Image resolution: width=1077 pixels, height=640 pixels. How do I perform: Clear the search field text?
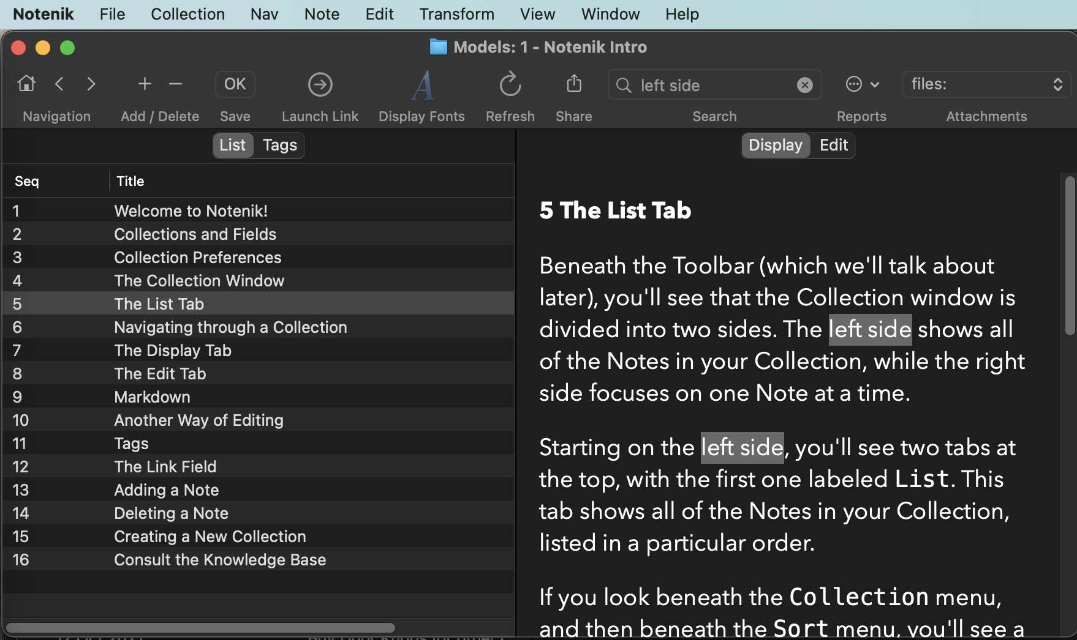point(804,85)
